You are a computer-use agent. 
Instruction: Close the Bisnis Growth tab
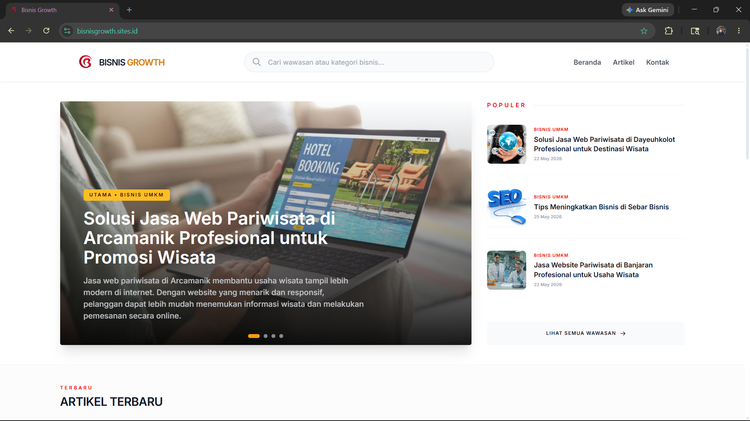pos(111,10)
